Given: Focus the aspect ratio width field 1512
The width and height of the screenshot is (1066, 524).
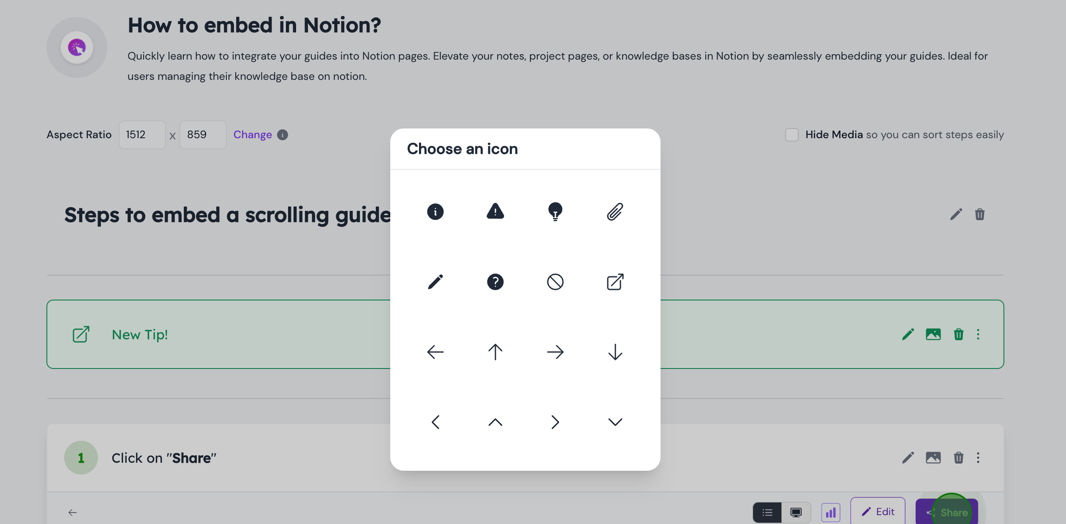Looking at the screenshot, I should (142, 135).
